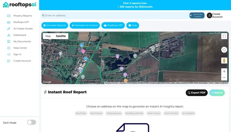Viewport: 231px width, 132px height.
Task: Click the Opfermoor Vogtei map marker
Action: click(x=118, y=56)
